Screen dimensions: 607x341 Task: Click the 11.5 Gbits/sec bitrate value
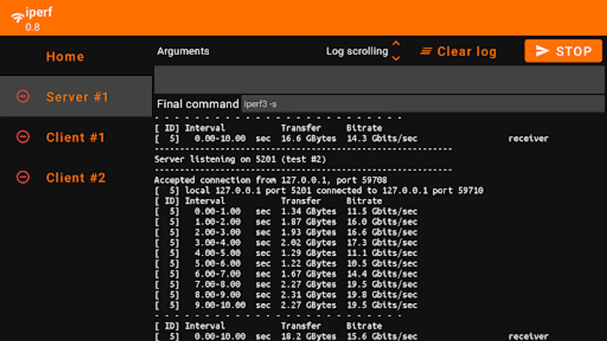point(382,211)
